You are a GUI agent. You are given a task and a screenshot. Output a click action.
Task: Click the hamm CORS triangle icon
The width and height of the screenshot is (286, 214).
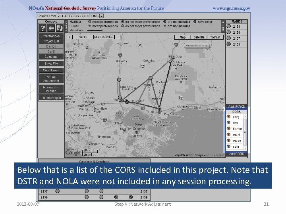tap(228, 128)
